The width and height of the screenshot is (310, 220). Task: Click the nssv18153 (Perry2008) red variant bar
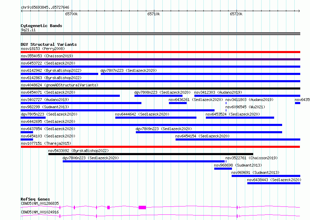point(160,52)
